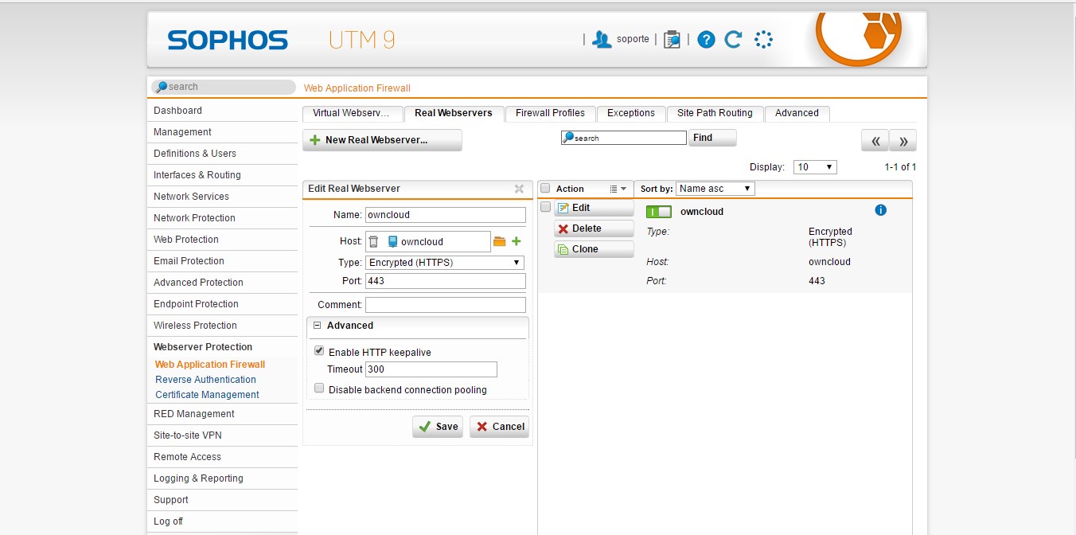The height and width of the screenshot is (535, 1076).
Task: Open Wireless Protection menu
Action: 222,326
